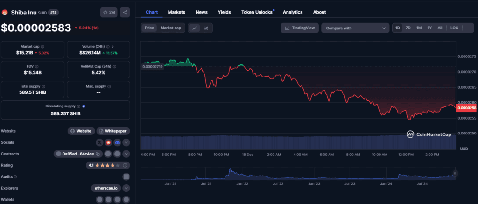The height and width of the screenshot is (204, 478).
Task: Click the Market cap info icon
Action: click(42, 47)
